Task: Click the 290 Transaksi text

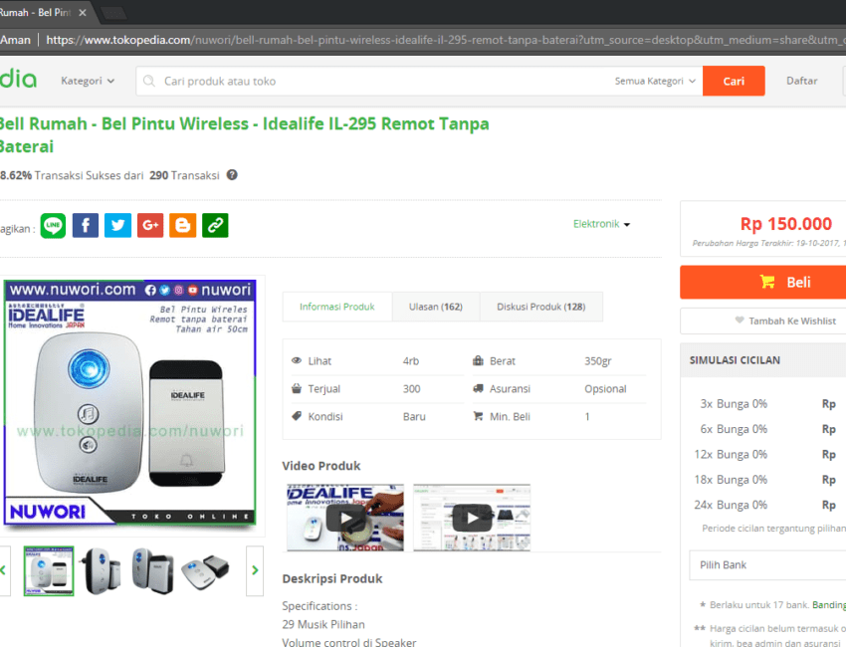Action: click(184, 175)
